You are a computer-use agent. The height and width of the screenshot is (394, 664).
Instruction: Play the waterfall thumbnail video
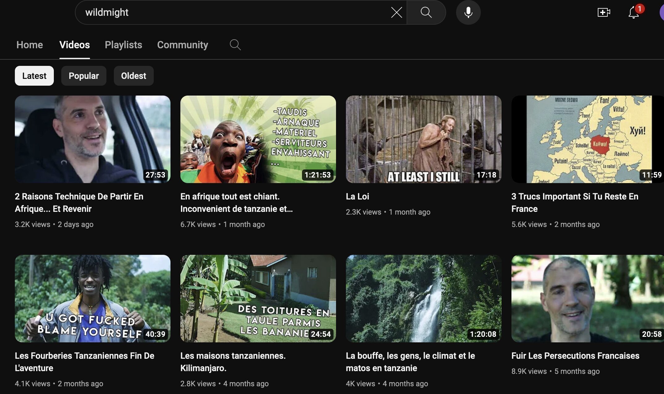[424, 298]
